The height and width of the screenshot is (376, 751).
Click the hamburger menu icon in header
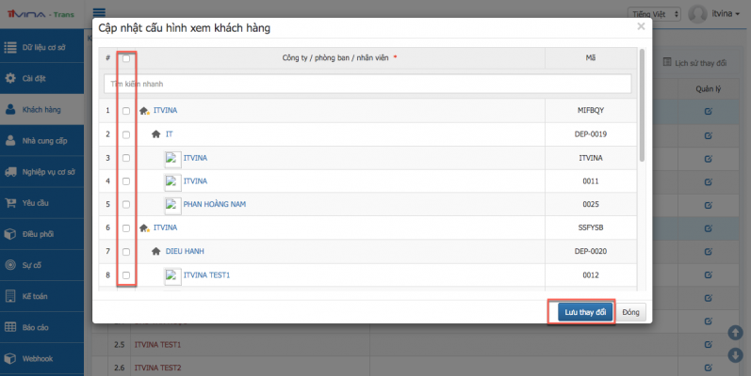pyautogui.click(x=97, y=11)
